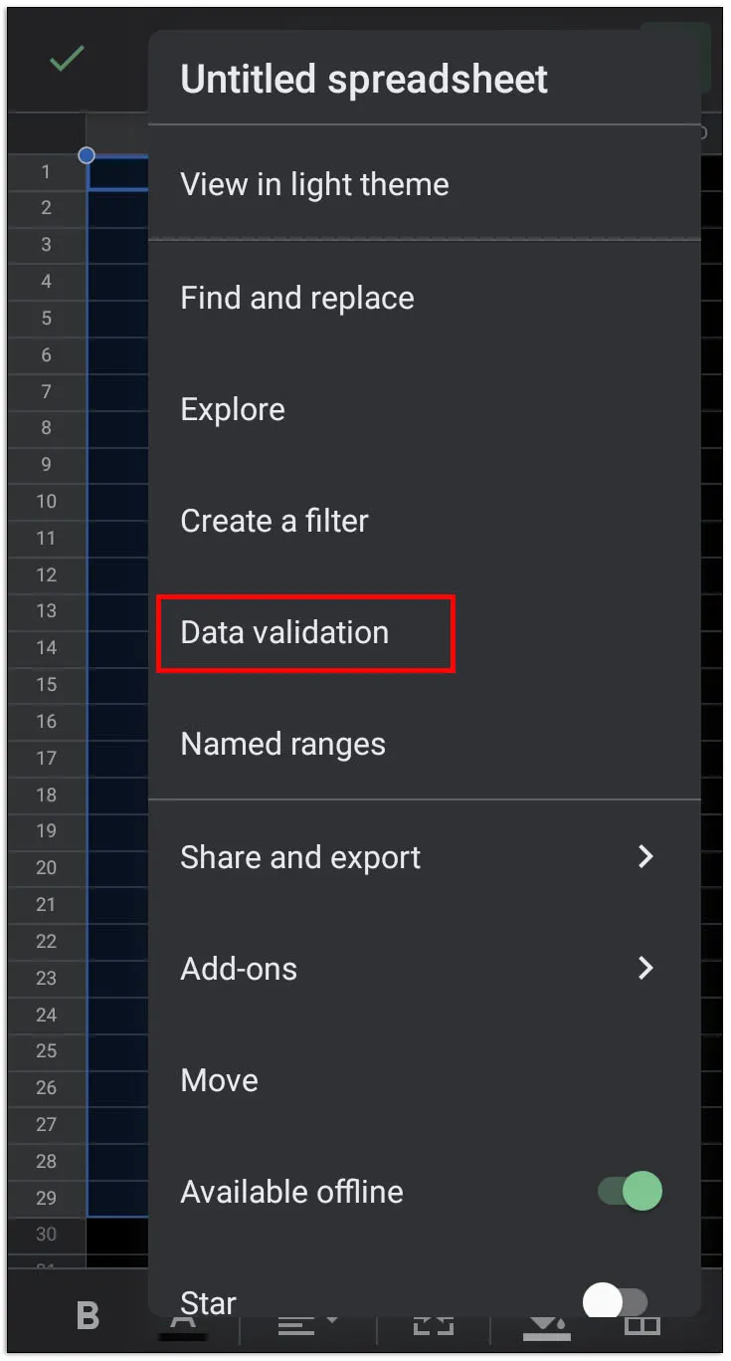Image resolution: width=731 pixels, height=1361 pixels.
Task: Tap the blue selection handle dot
Action: (87, 155)
